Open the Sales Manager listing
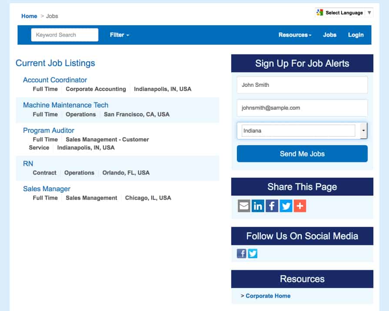This screenshot has width=389, height=311. tap(47, 189)
